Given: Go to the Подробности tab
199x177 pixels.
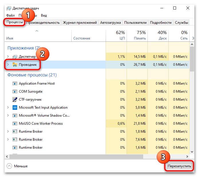Looking at the screenshot, I should pyautogui.click(x=161, y=23).
